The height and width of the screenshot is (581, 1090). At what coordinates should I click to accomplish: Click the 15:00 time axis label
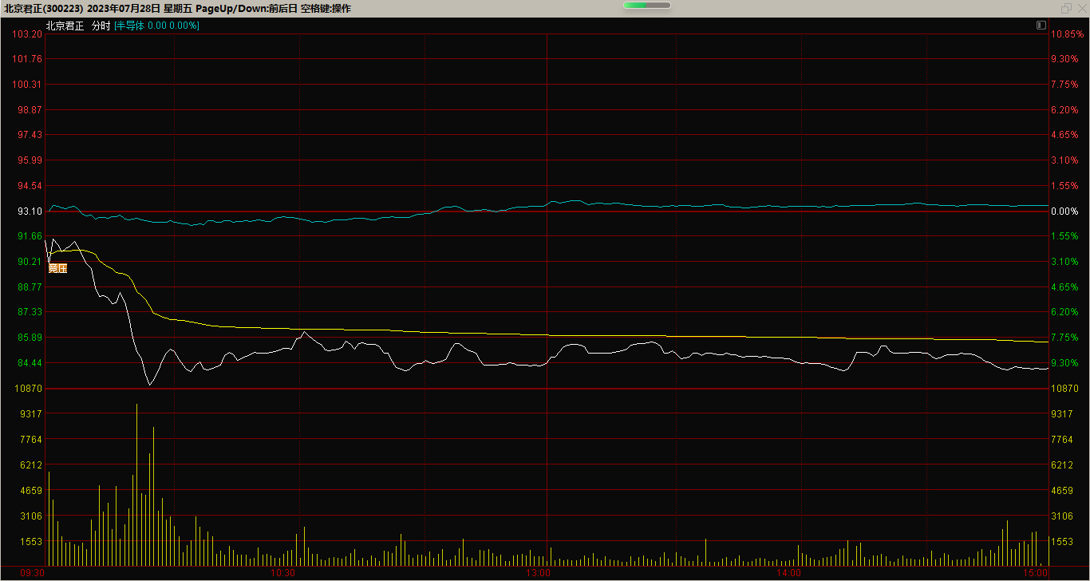click(1035, 573)
